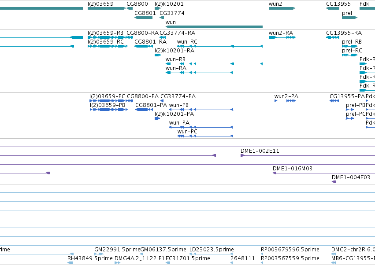Open protein wun-PA label
The width and height of the screenshot is (375, 265).
click(179, 123)
